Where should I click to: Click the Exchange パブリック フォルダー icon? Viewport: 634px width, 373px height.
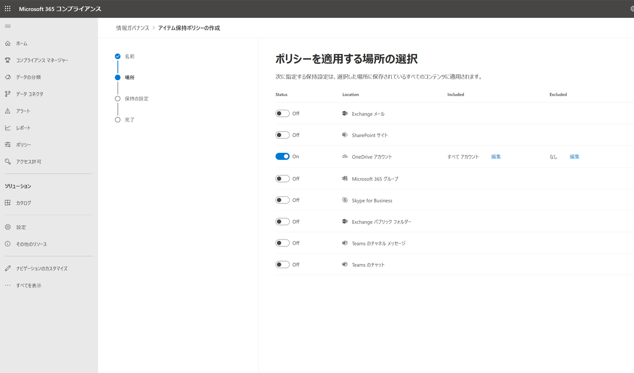click(345, 221)
